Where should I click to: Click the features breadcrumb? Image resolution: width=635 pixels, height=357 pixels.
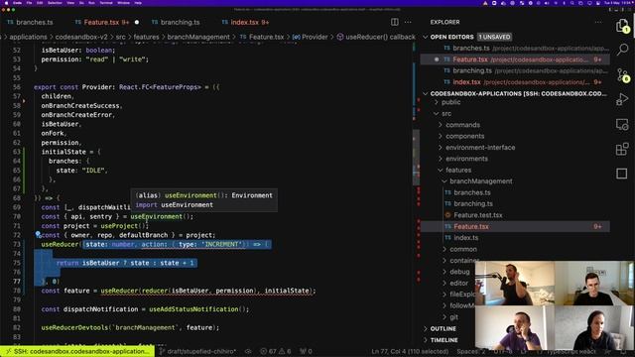pos(146,37)
